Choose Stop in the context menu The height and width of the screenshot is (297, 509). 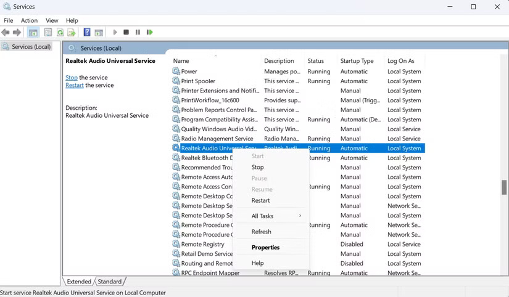tap(257, 167)
